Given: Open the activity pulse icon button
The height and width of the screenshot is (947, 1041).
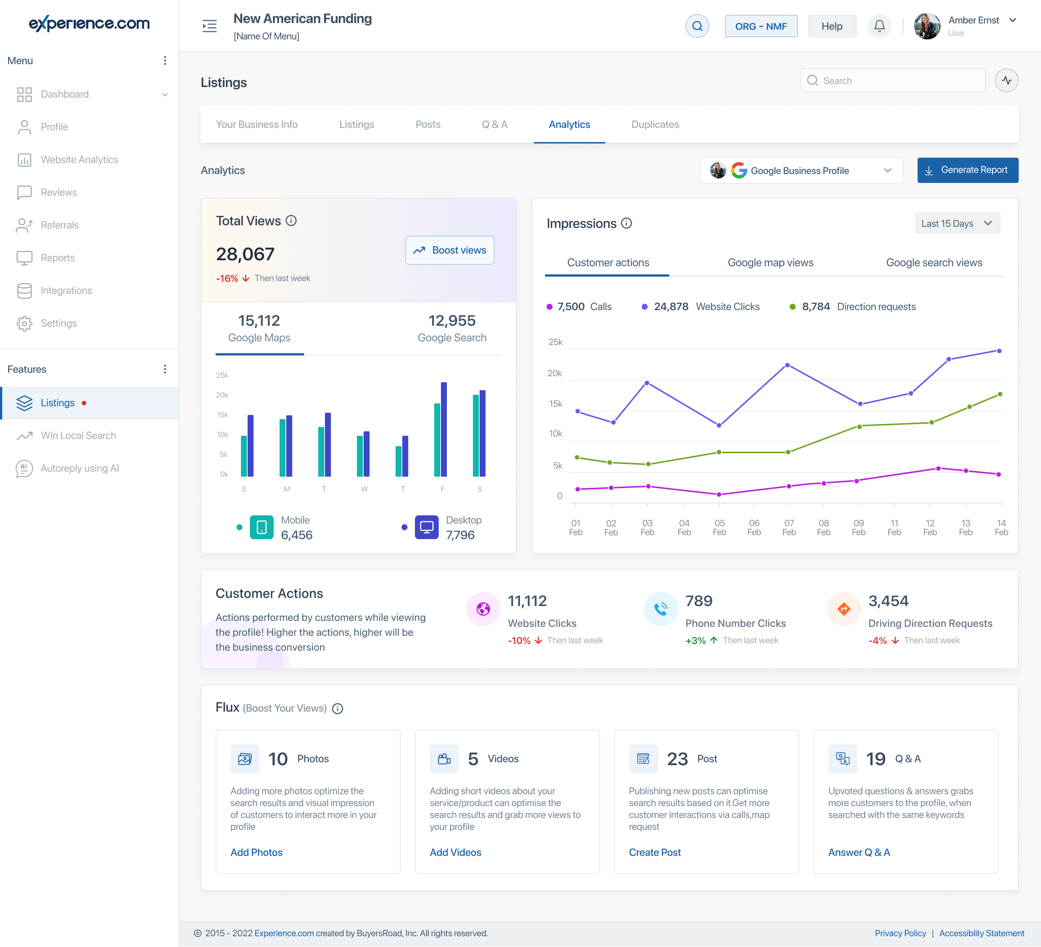Looking at the screenshot, I should (1006, 81).
